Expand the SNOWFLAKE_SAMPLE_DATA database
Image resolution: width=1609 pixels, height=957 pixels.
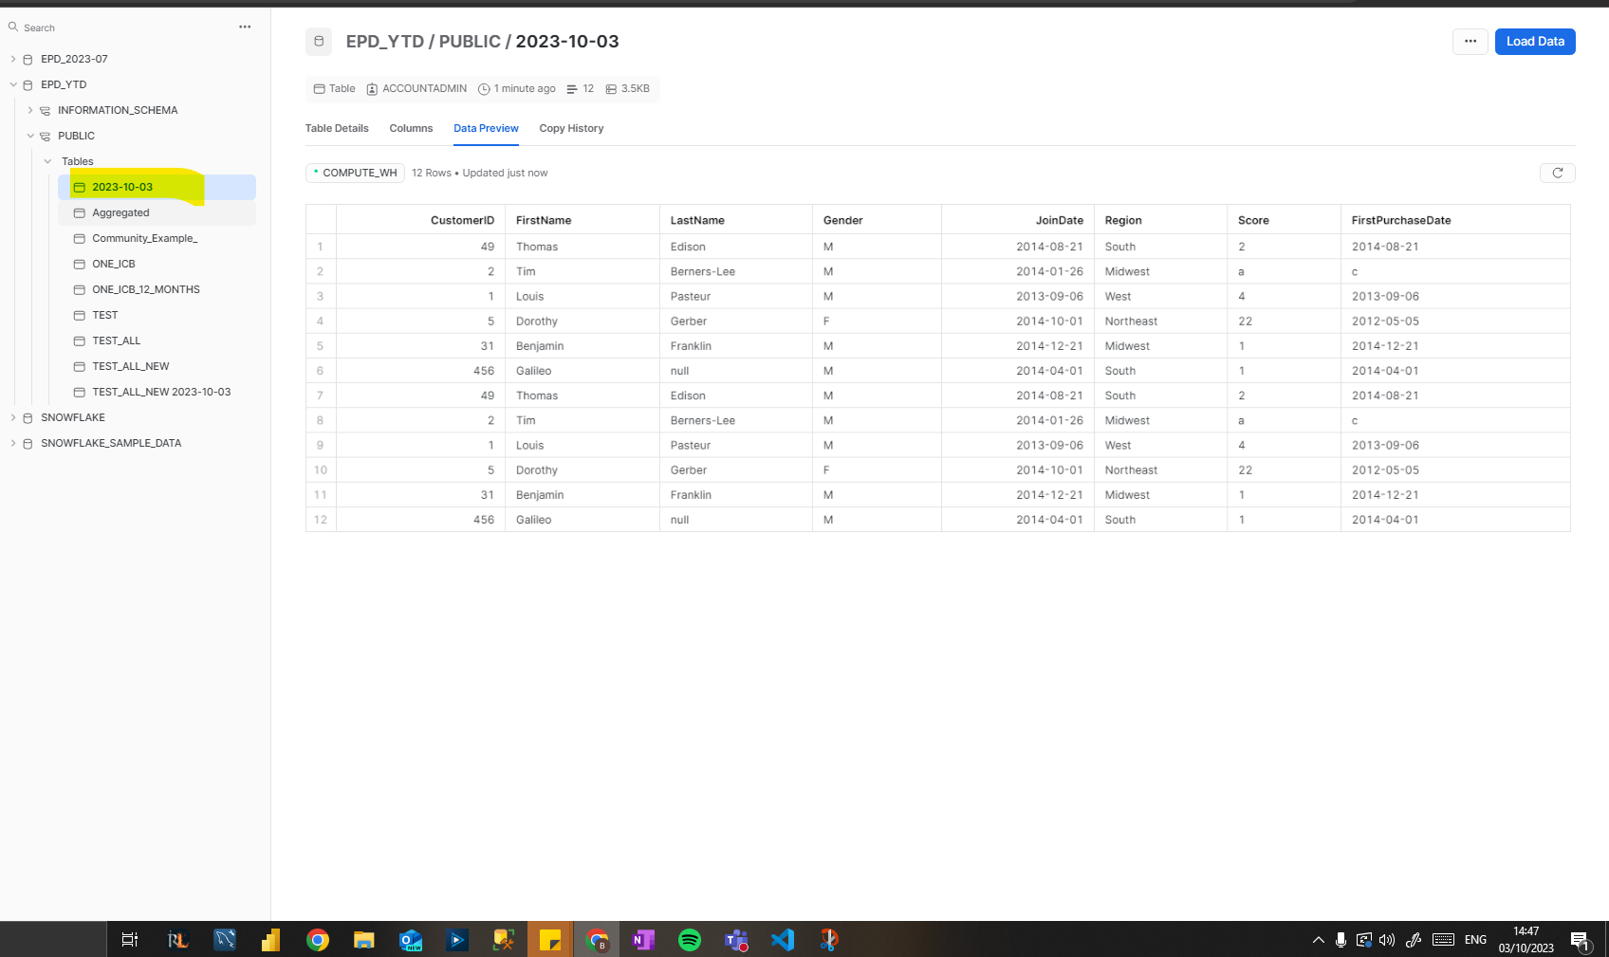(12, 443)
